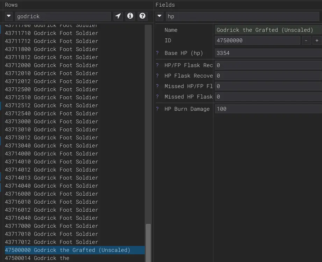Select row 43714000 Godrick Foot Soldier
This screenshot has width=322, height=262.
[x=75, y=153]
